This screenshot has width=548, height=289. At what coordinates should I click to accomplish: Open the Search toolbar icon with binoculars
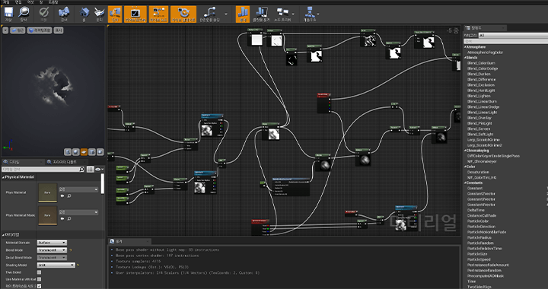(64, 13)
